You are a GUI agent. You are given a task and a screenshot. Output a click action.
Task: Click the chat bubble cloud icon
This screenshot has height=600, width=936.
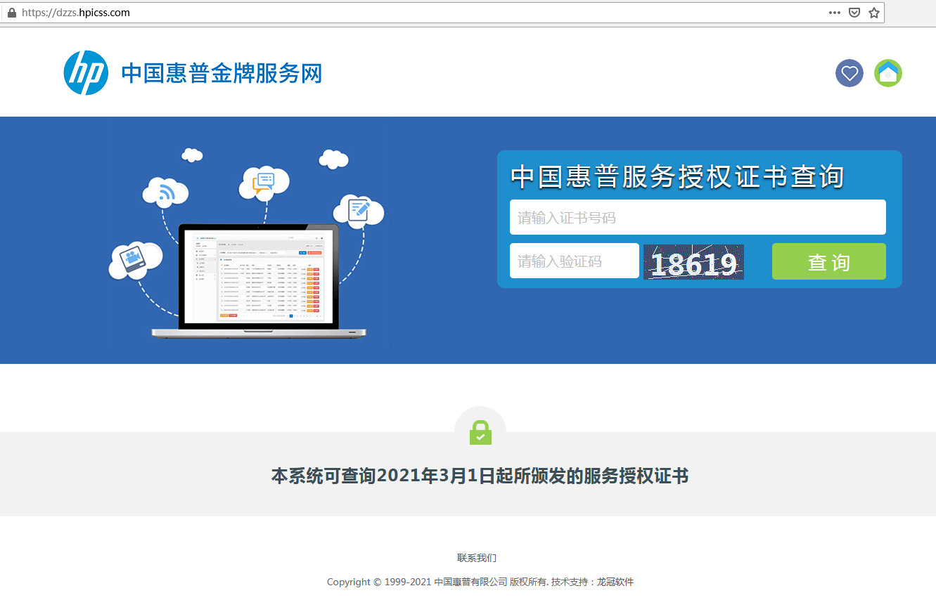point(264,183)
